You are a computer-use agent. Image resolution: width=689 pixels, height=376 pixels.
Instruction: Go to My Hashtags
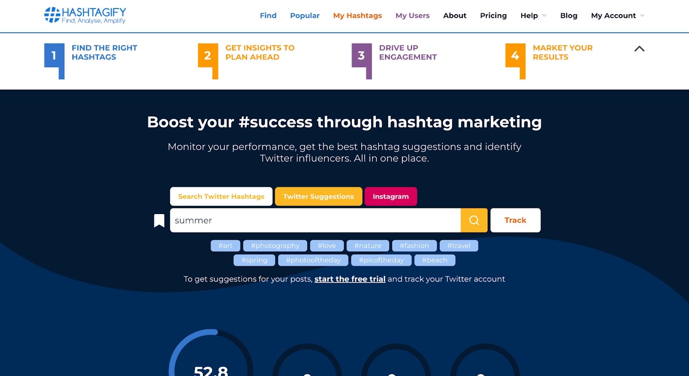[357, 16]
